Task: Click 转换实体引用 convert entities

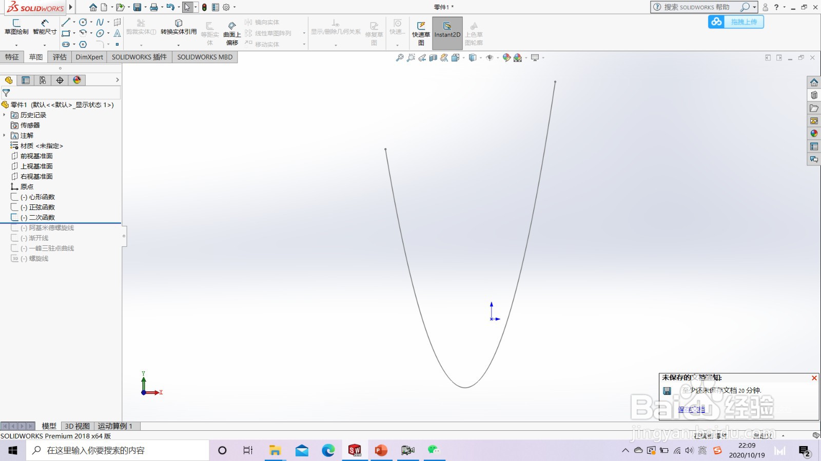Action: point(179,27)
